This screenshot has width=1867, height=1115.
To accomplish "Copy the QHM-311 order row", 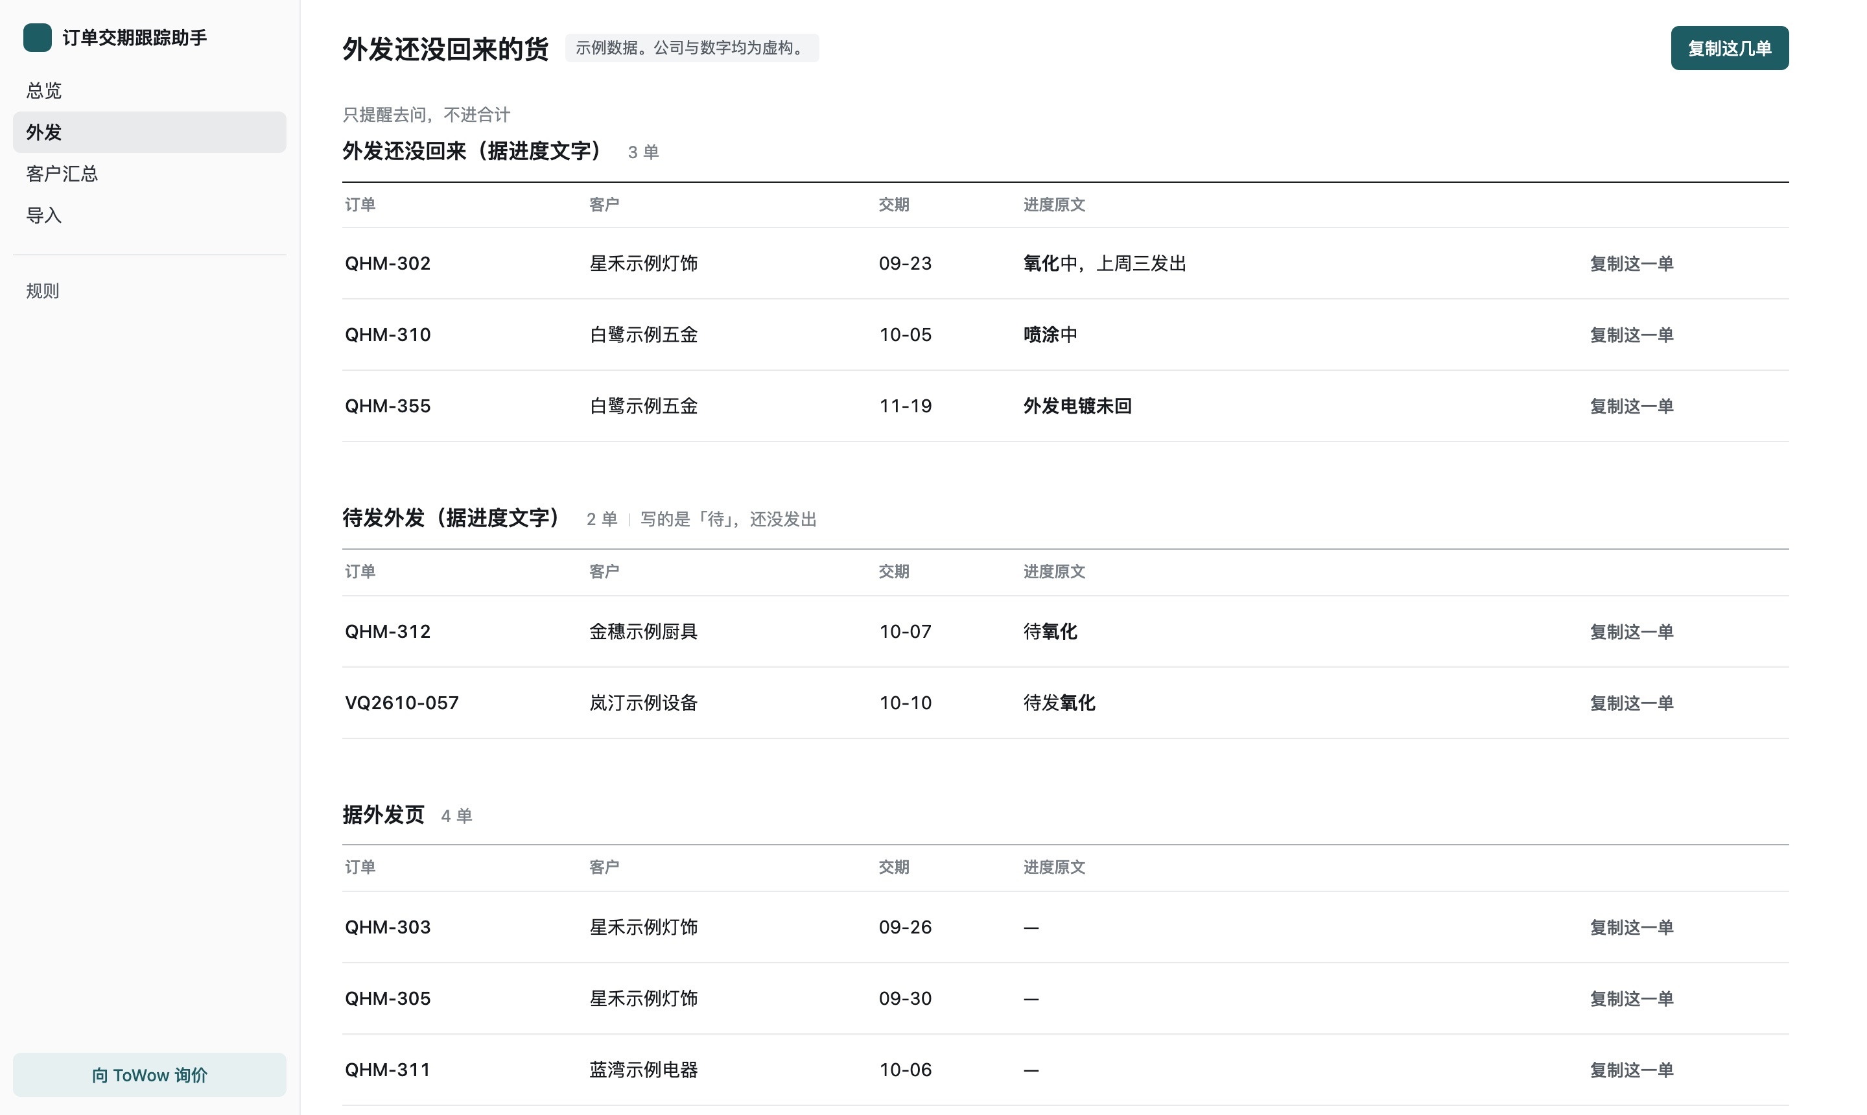I will (1631, 1070).
